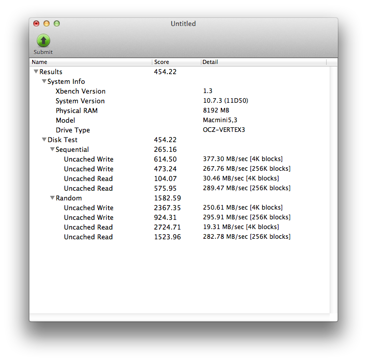Viewport: 367px width, 362px height.
Task: Collapse the Results disclosure triangle
Action: pyautogui.click(x=36, y=72)
